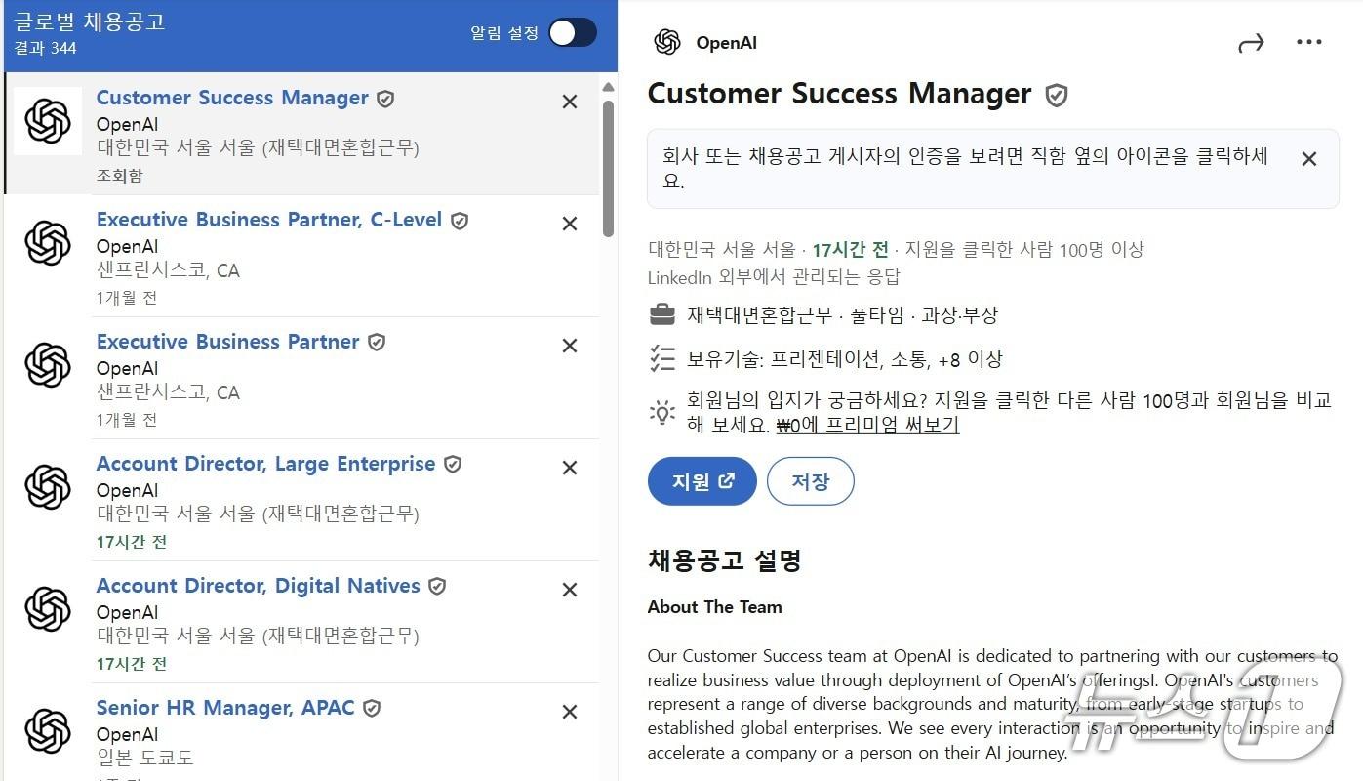Screen dimensions: 1363x781
Task: Click the verification badge on Account Director, Digital Natives
Action: [436, 585]
